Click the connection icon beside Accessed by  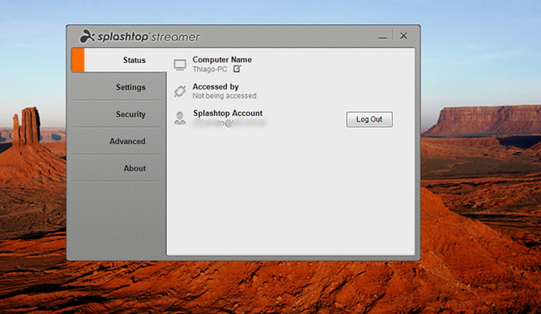tap(180, 91)
